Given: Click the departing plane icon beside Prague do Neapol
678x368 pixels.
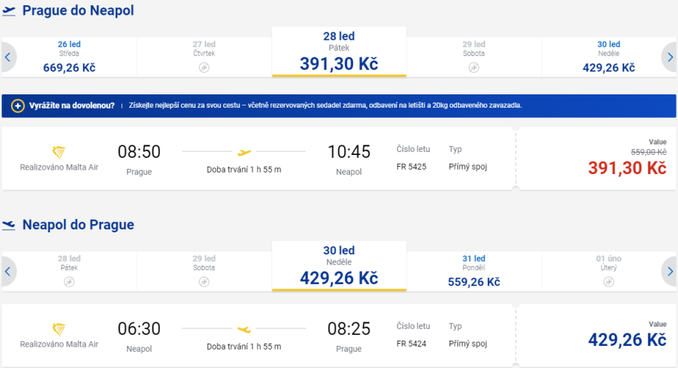Looking at the screenshot, I should 9,11.
